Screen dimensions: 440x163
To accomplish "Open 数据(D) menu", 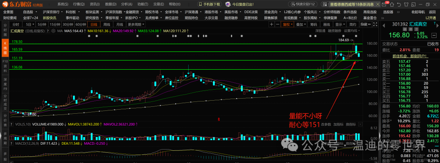I will pos(110,4).
